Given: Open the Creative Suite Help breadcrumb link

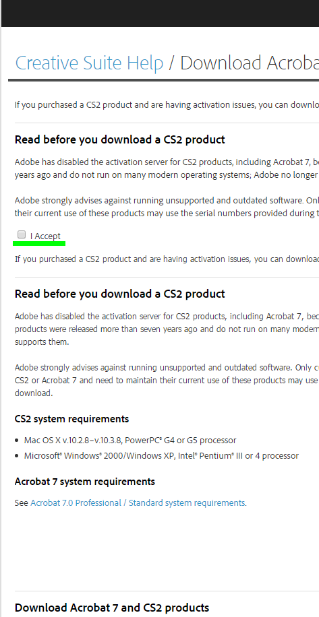Looking at the screenshot, I should click(90, 63).
